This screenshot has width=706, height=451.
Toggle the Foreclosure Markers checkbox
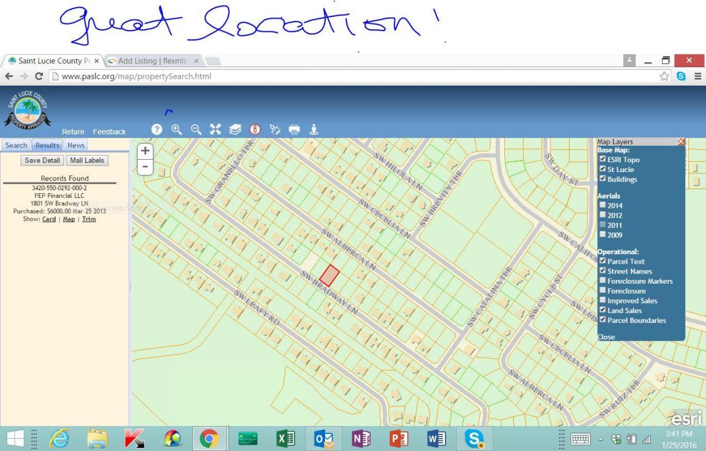[x=602, y=281]
